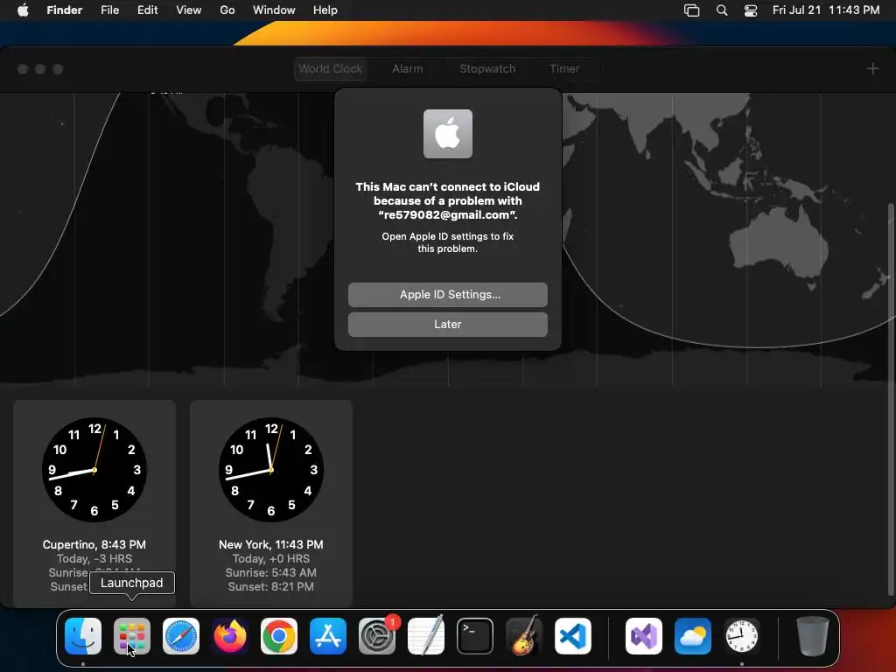
Task: Launch Safari from the Dock
Action: click(x=181, y=636)
